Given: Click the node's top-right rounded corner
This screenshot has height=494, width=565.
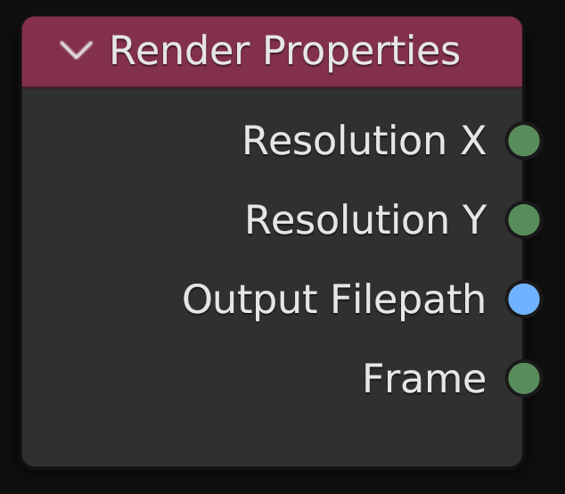Looking at the screenshot, I should tap(517, 21).
